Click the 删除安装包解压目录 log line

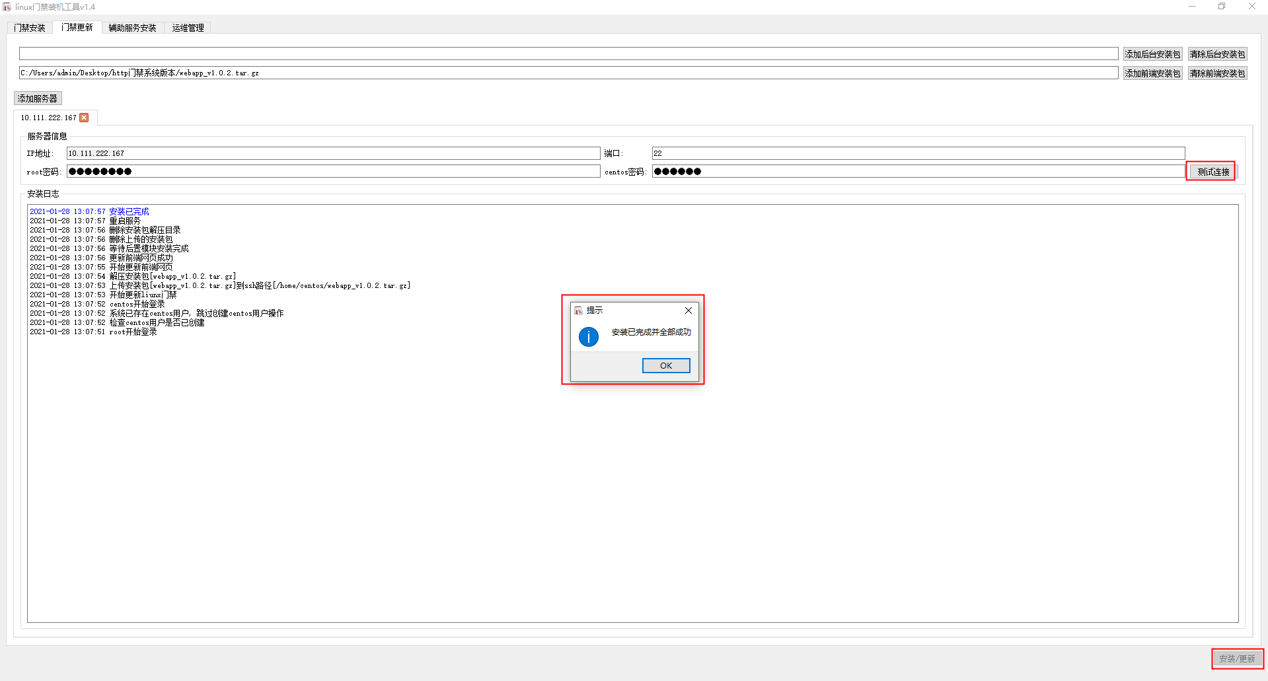[x=105, y=230]
